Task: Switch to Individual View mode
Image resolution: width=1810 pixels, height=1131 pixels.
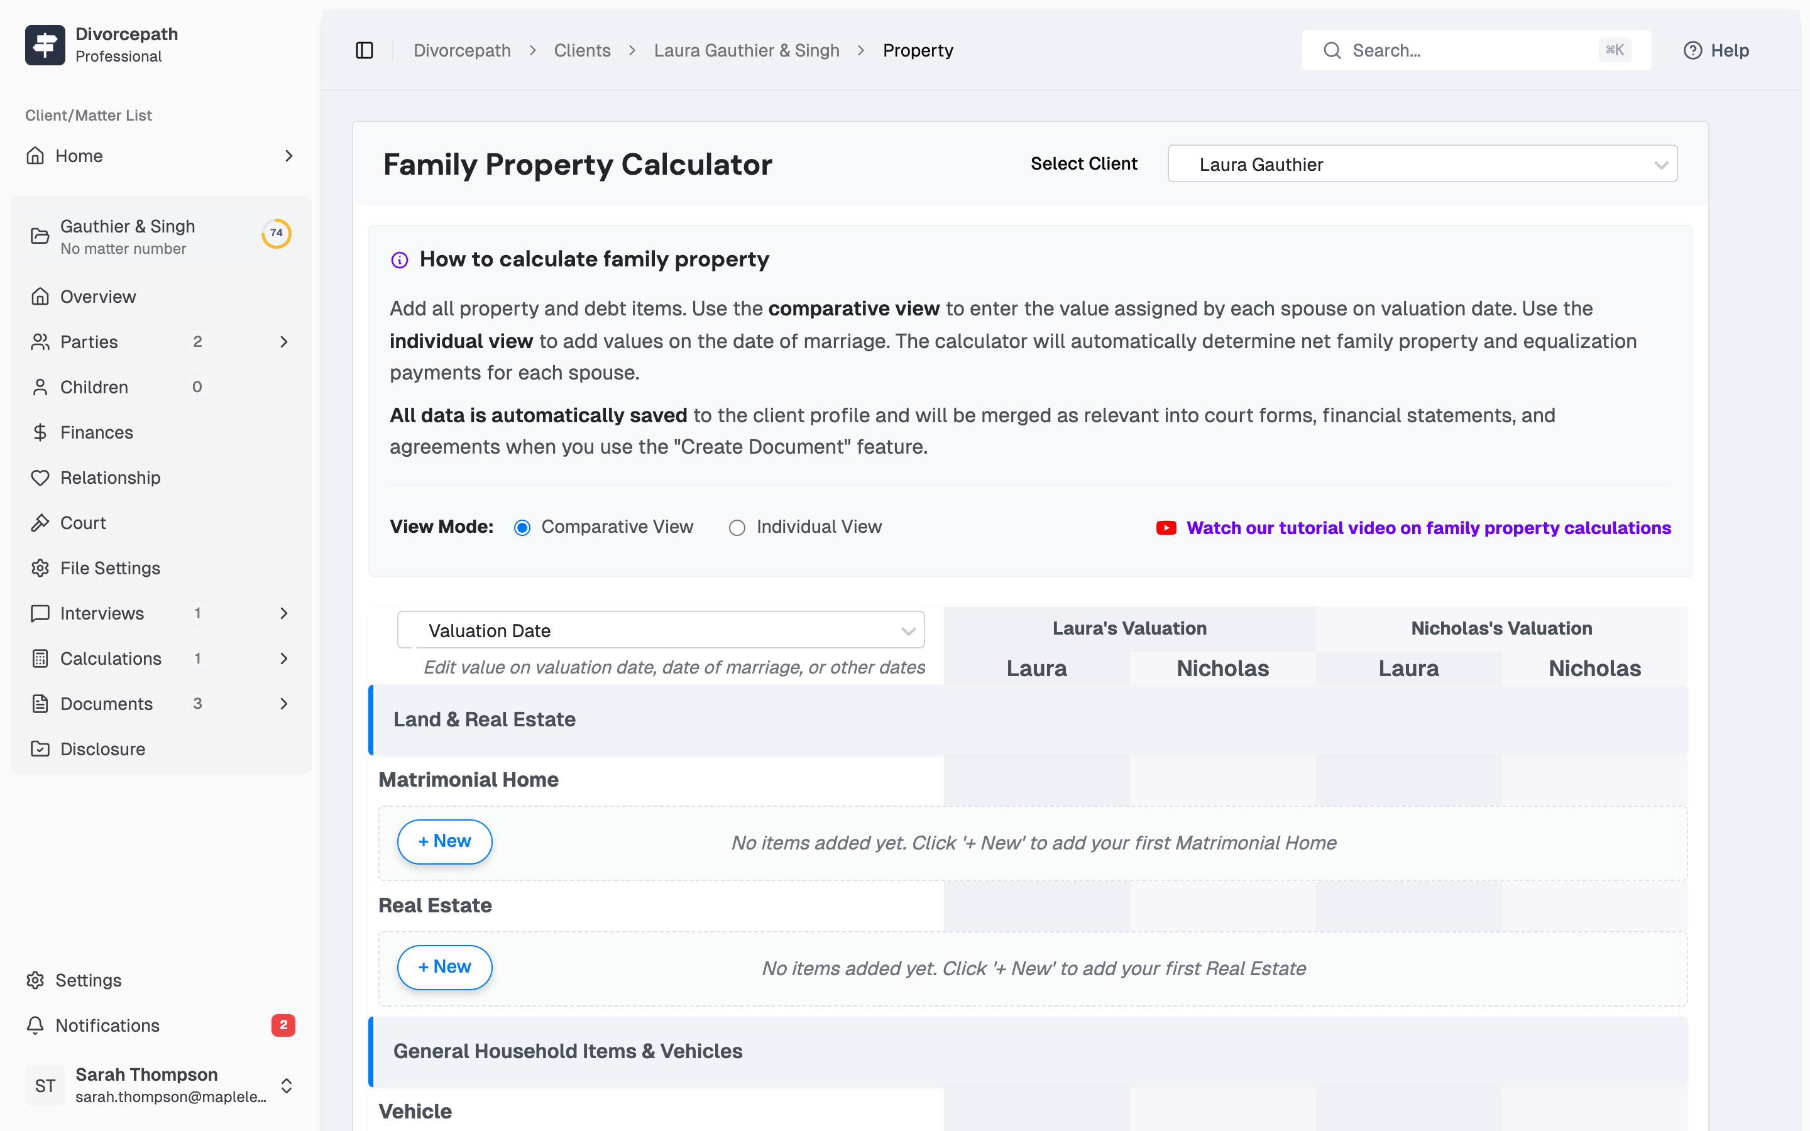Action: pyautogui.click(x=737, y=527)
